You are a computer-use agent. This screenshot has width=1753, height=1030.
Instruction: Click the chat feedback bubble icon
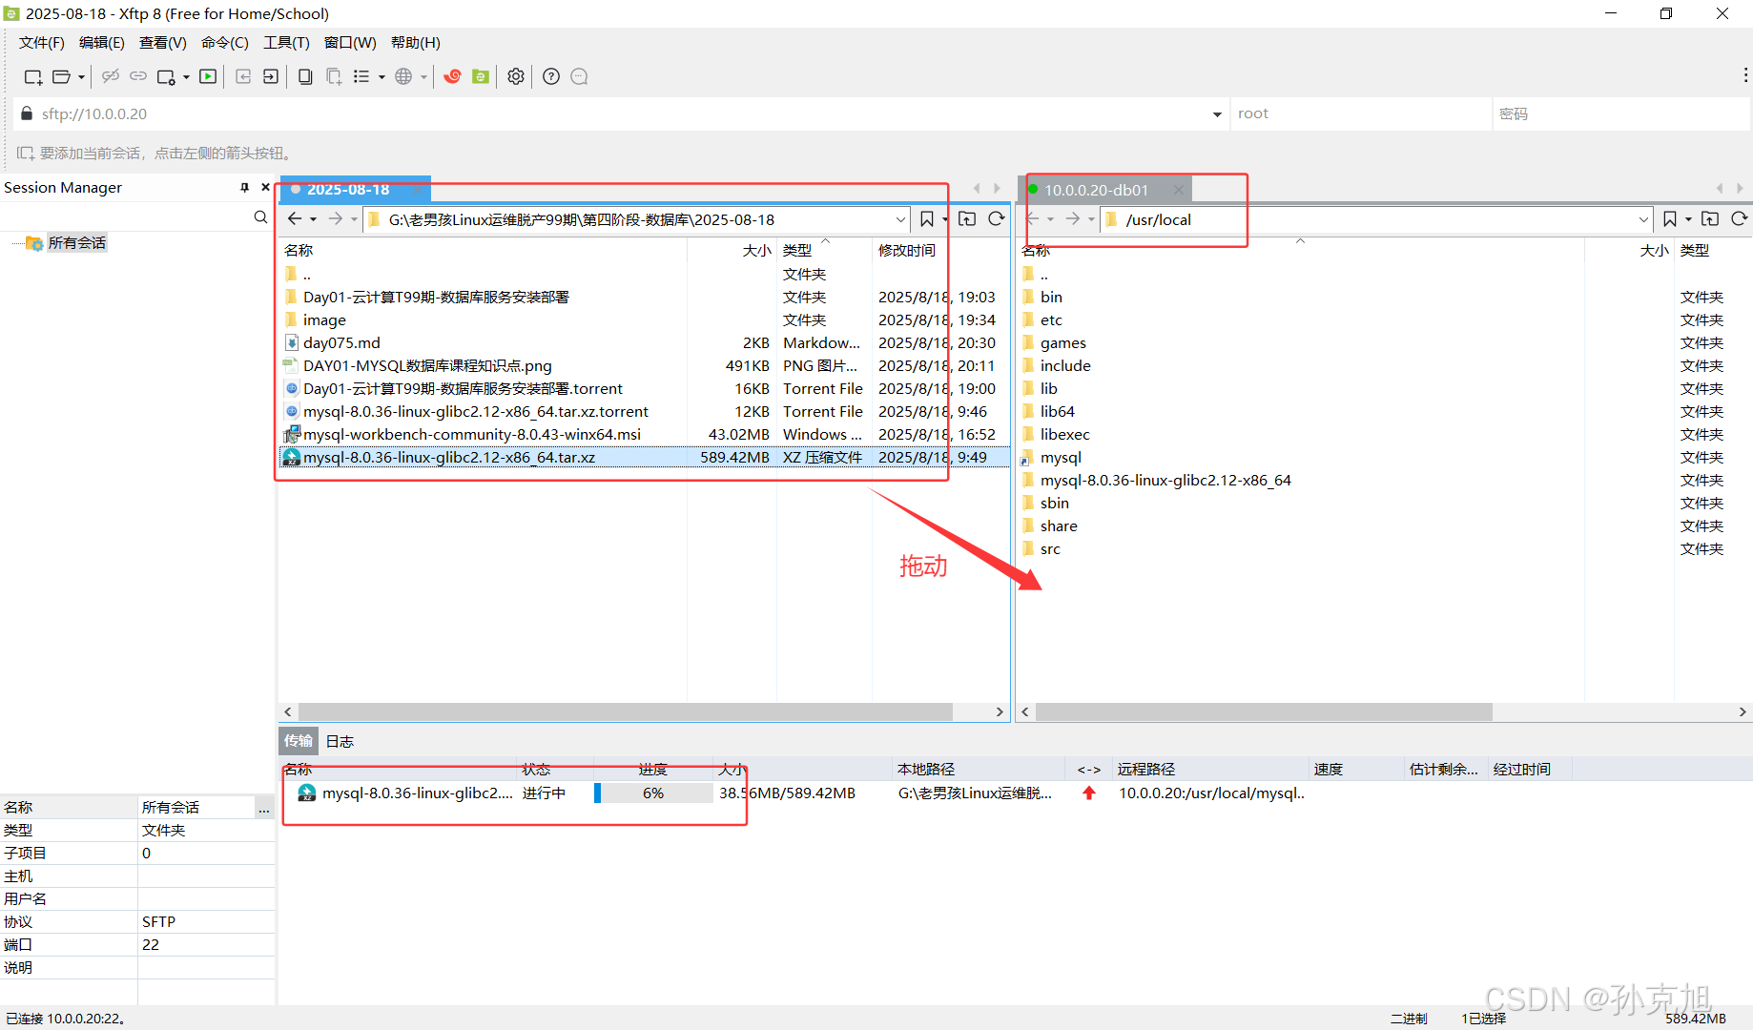click(x=579, y=76)
